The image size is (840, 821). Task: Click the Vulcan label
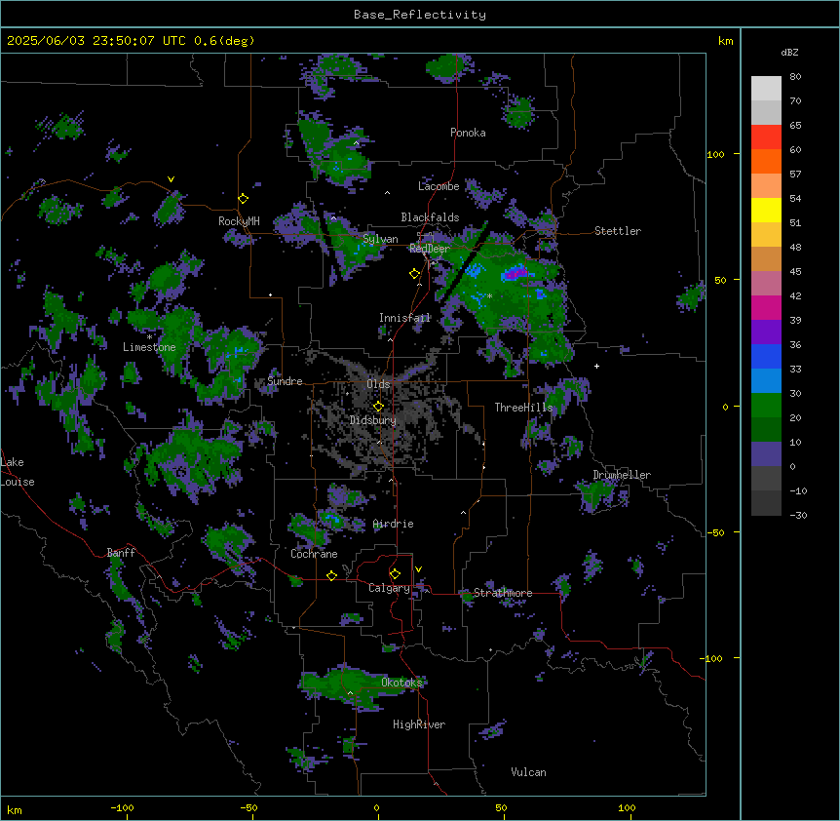click(528, 772)
